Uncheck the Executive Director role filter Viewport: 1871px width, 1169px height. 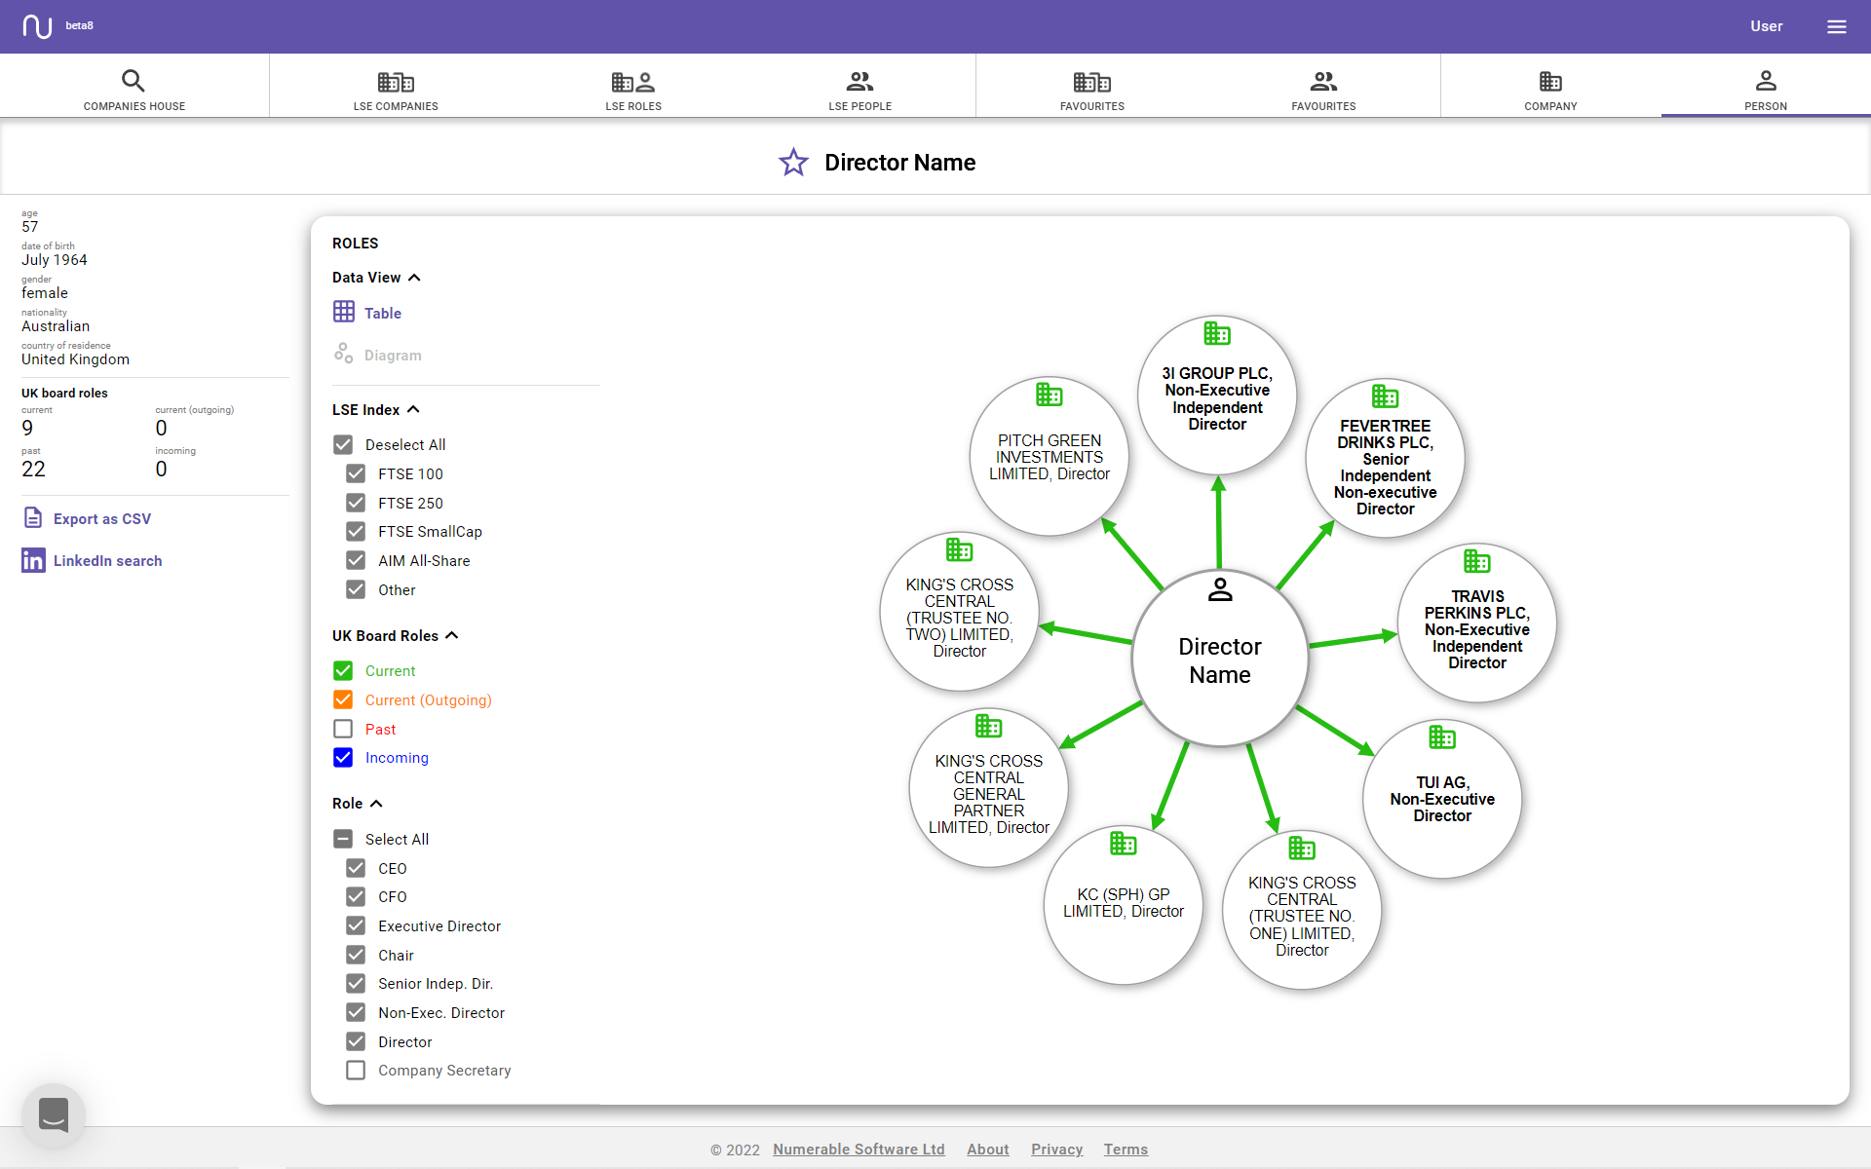click(x=356, y=925)
